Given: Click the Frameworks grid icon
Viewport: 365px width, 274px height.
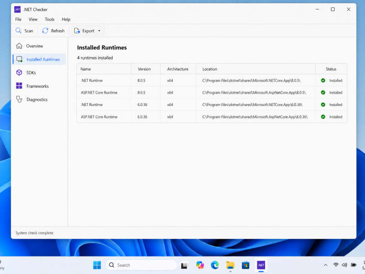Looking at the screenshot, I should pyautogui.click(x=19, y=86).
